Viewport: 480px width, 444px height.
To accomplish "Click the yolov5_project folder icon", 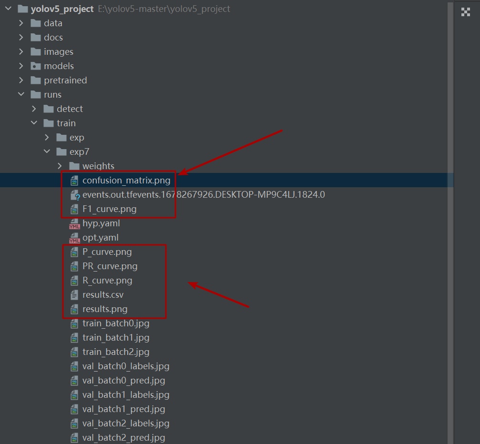I will pos(23,9).
